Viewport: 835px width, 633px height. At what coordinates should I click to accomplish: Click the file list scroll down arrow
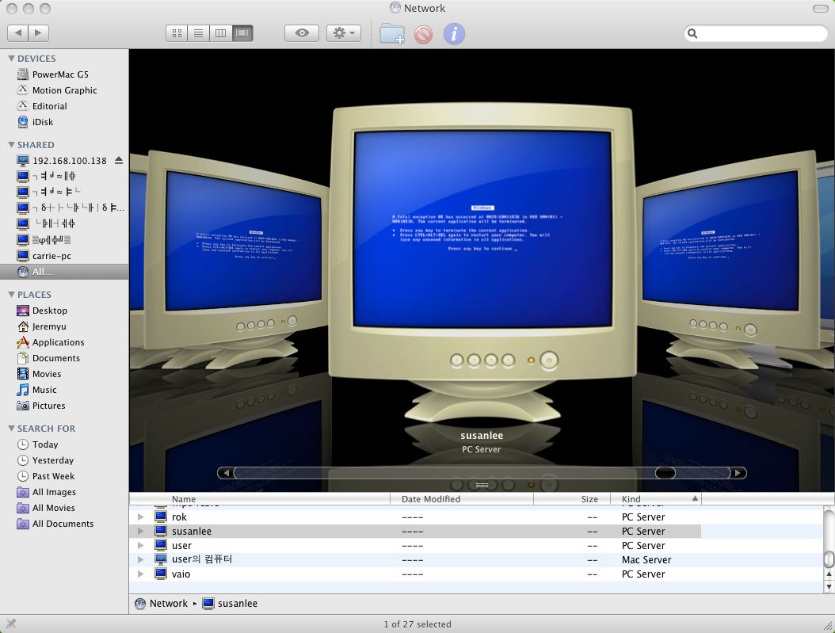(829, 586)
